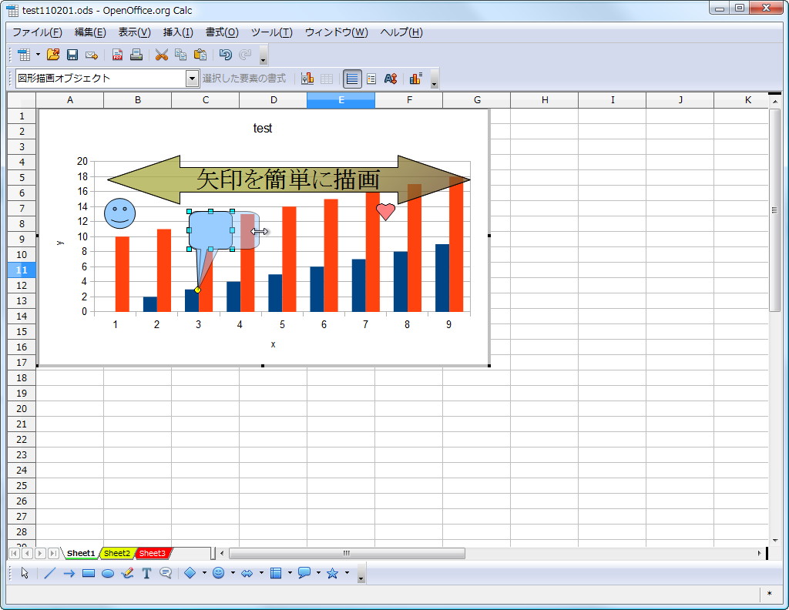Click the send document as e-mail icon
The image size is (789, 610).
coord(92,55)
